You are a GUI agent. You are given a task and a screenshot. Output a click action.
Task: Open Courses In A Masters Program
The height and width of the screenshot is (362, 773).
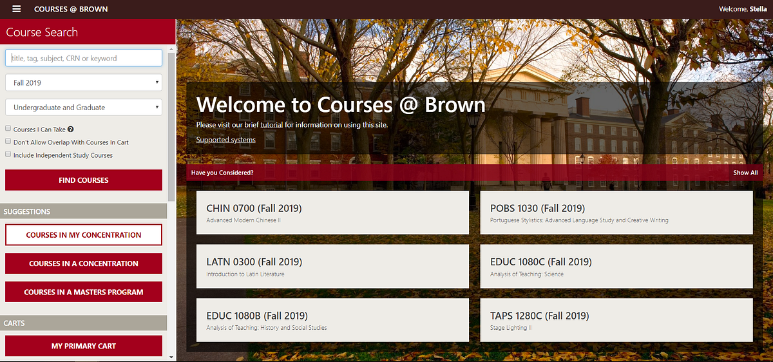tap(84, 292)
